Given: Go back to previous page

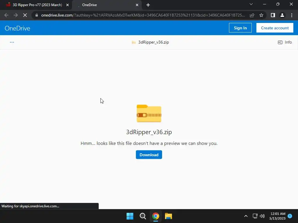Looking at the screenshot, I should pos(6,15).
